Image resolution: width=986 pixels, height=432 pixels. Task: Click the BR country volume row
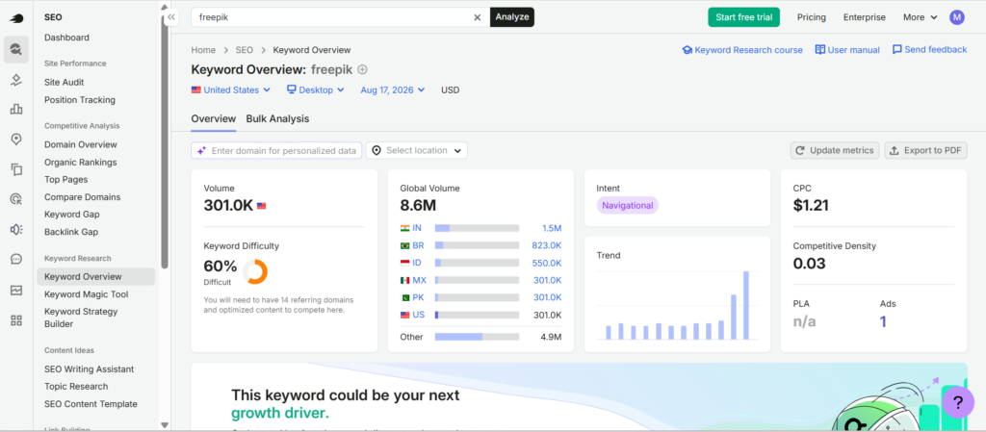[x=480, y=245]
